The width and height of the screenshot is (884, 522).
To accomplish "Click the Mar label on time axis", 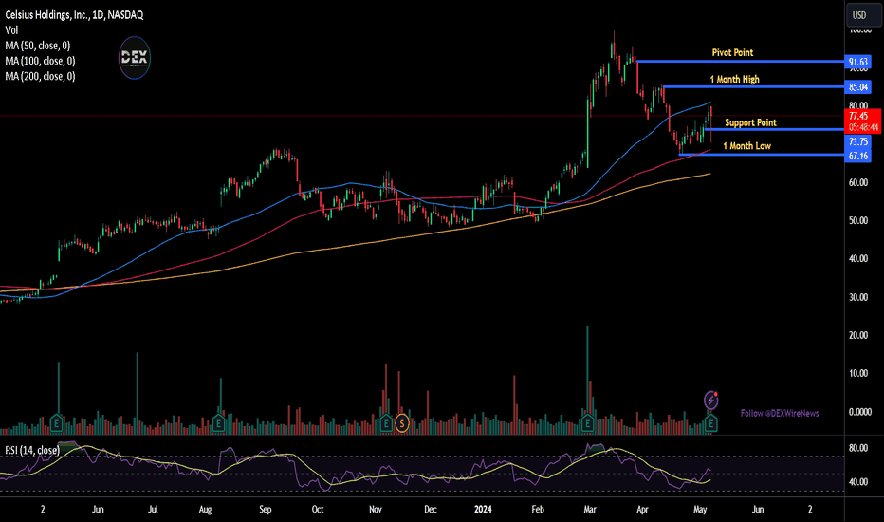I will click(x=590, y=509).
